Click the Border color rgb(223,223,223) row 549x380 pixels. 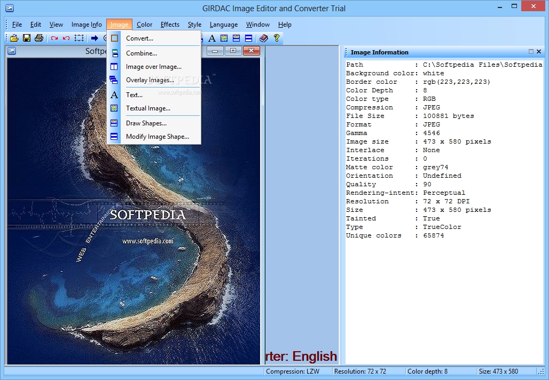pos(418,82)
